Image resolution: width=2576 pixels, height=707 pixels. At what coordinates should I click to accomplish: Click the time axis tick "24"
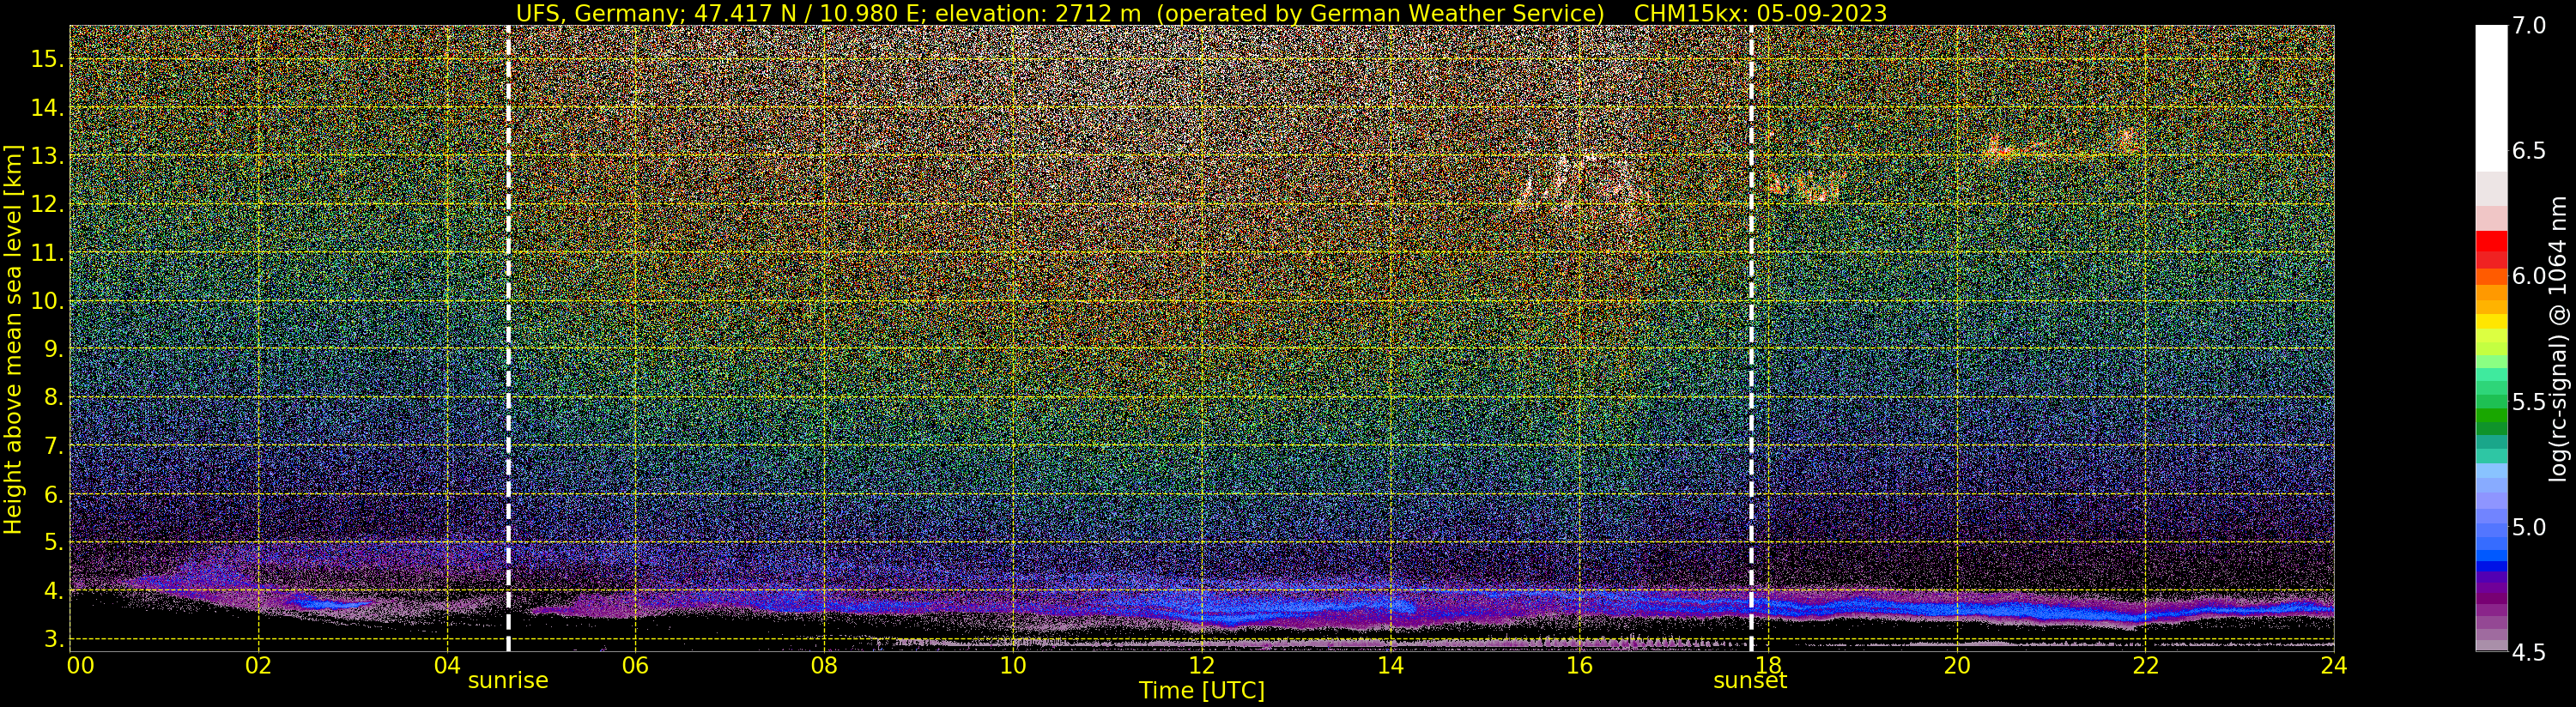pyautogui.click(x=2333, y=665)
